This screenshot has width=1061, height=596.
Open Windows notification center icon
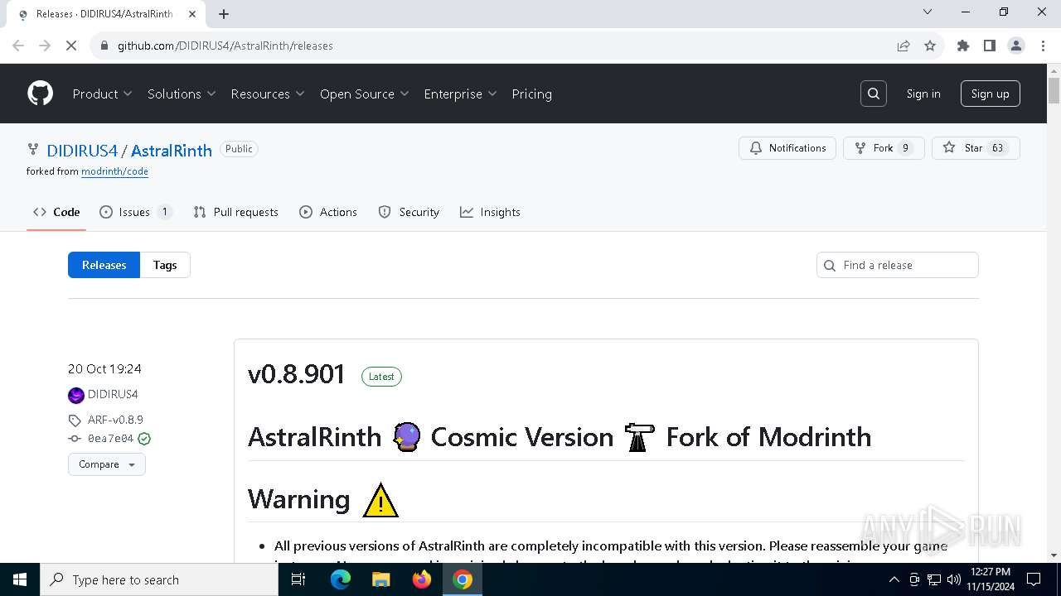[x=1034, y=579]
